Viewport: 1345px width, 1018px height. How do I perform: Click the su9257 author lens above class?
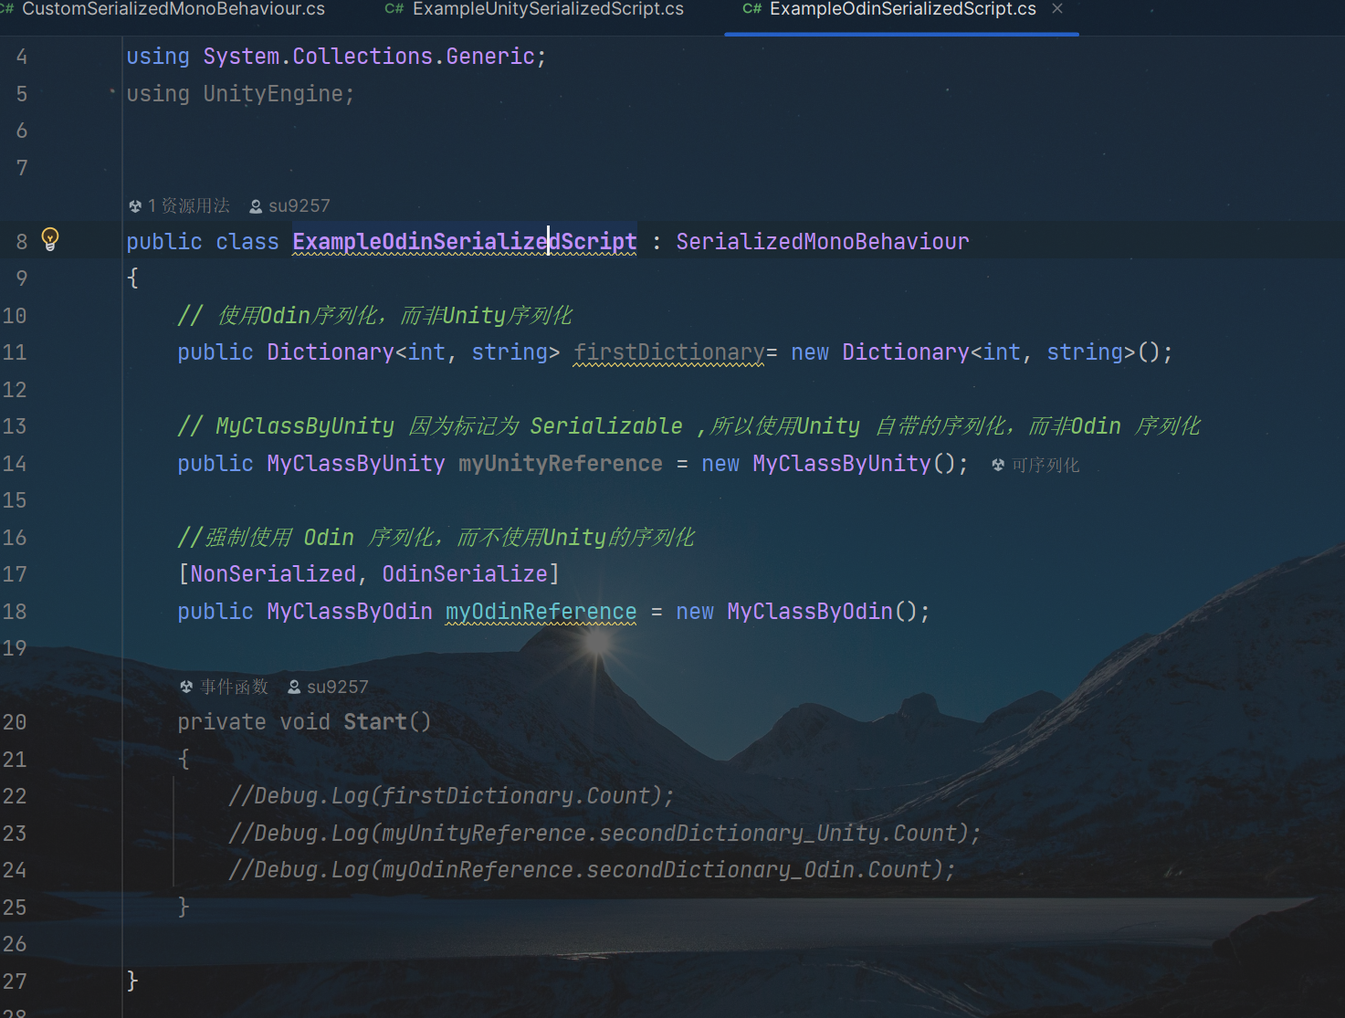pyautogui.click(x=299, y=206)
